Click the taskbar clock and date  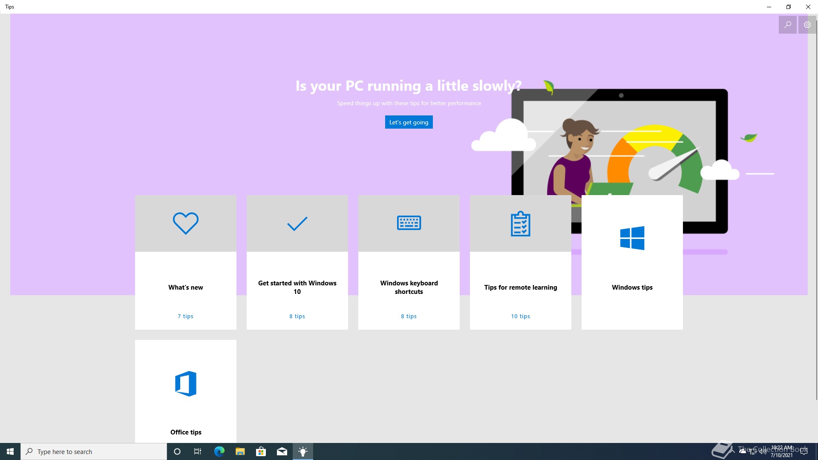782,451
